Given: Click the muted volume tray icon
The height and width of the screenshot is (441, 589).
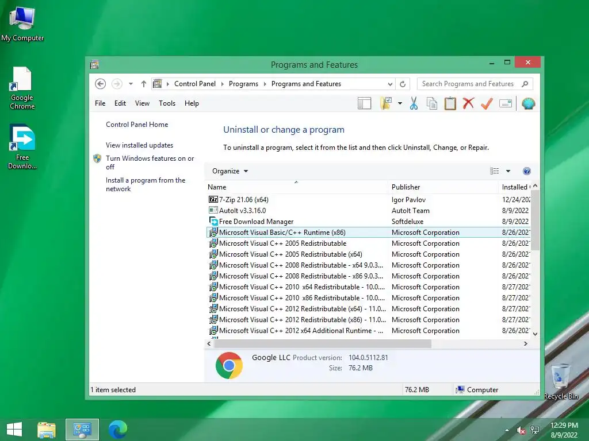Looking at the screenshot, I should click(521, 430).
